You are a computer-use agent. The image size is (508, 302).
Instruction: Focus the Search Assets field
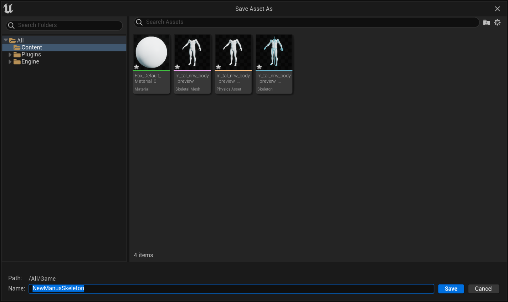pos(307,22)
